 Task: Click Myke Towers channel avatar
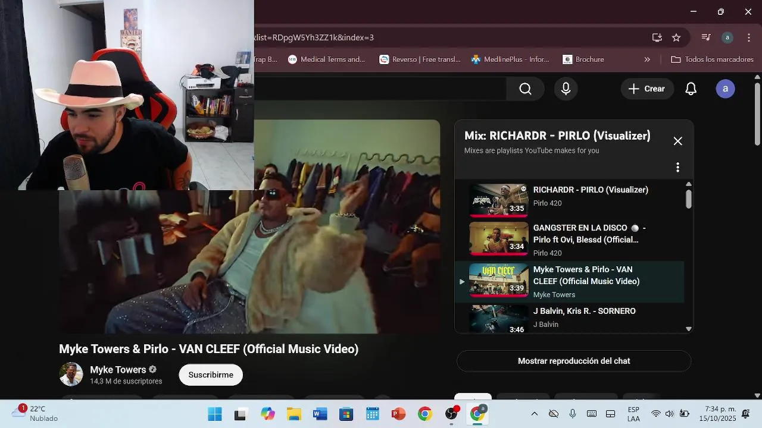(x=71, y=374)
